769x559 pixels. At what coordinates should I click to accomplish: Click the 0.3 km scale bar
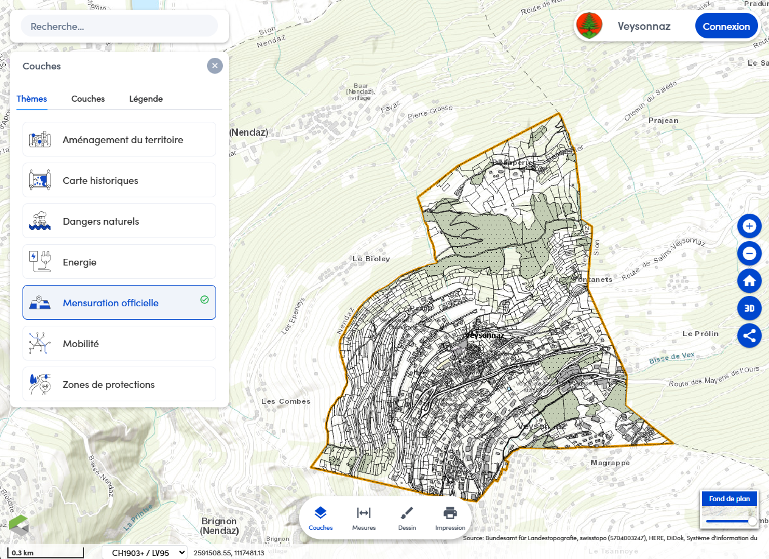point(44,552)
